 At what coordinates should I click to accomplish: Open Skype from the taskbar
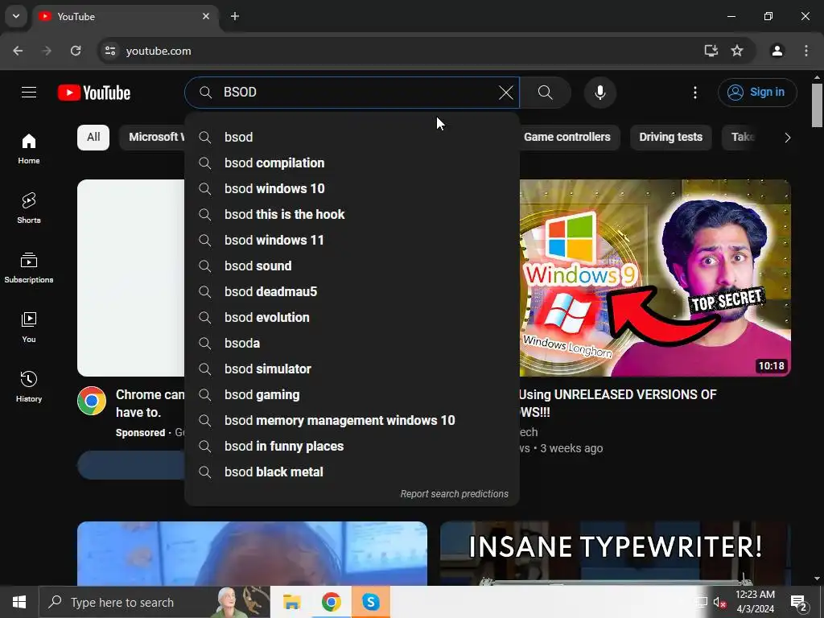[371, 602]
